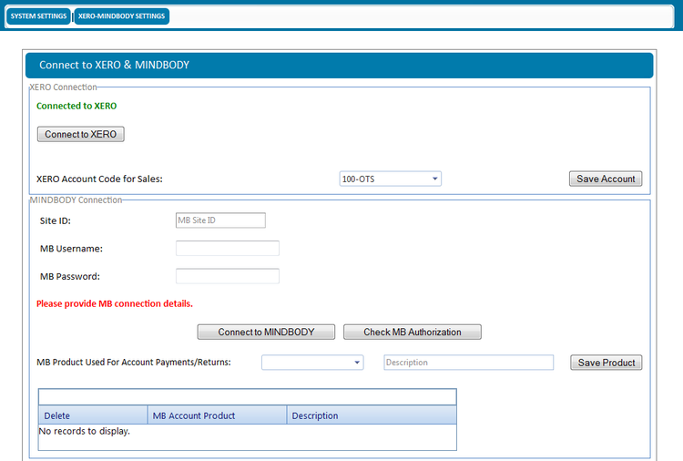Click the Connect to XERO & MINDBODY header
This screenshot has height=461, width=683.
(114, 65)
